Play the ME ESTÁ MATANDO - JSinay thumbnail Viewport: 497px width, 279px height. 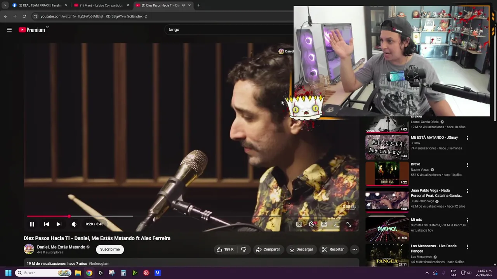coord(387,147)
